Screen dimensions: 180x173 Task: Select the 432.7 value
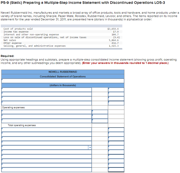[115, 43]
